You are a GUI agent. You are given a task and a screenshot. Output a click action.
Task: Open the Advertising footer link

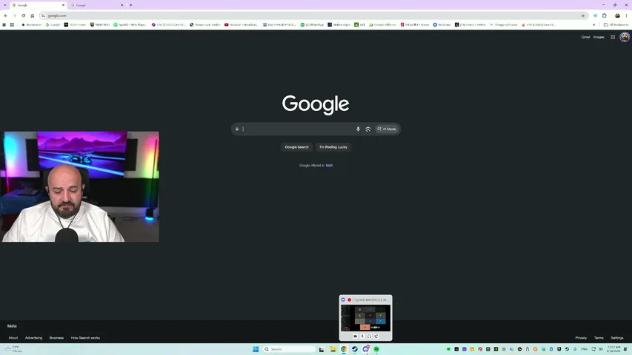[x=33, y=338]
